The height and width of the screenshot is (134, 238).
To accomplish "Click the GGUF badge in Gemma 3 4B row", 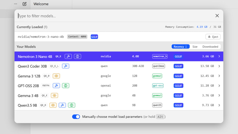I will 178,96.
